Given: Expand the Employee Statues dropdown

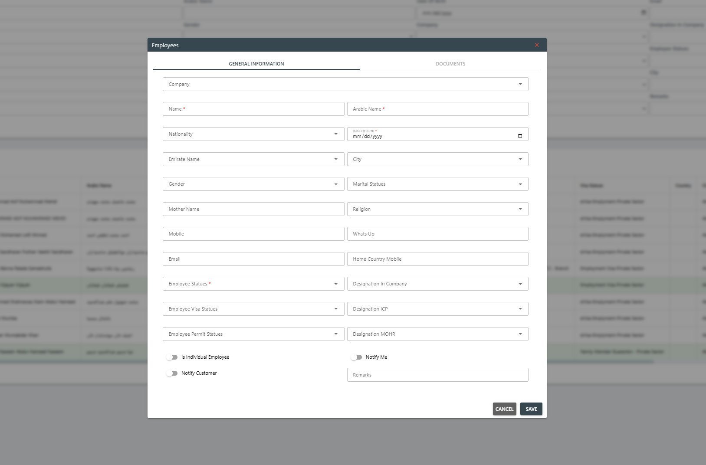Looking at the screenshot, I should pyautogui.click(x=253, y=284).
